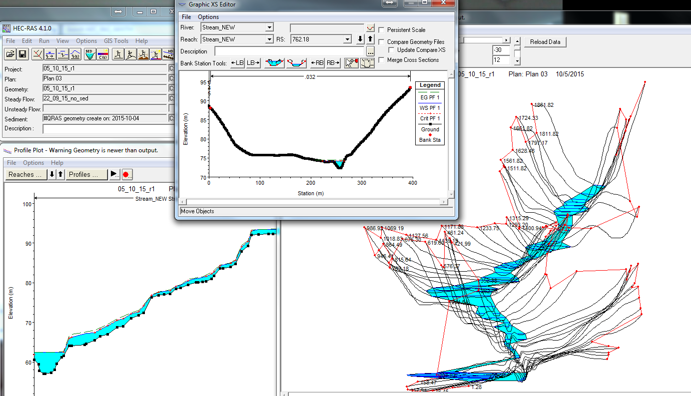This screenshot has width=691, height=396.
Task: Click bank stations move-inward tool icon
Action: (x=297, y=63)
